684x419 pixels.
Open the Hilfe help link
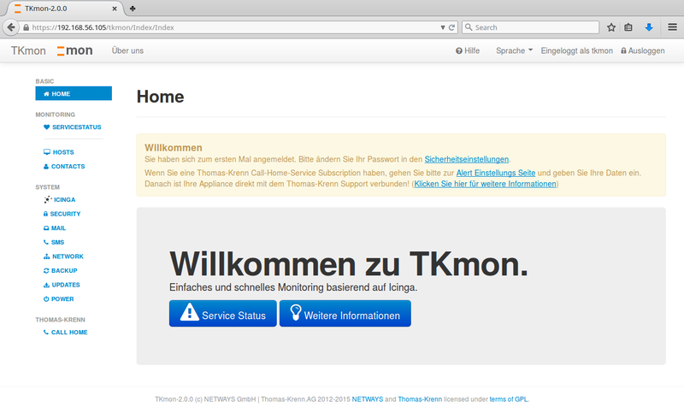click(x=468, y=50)
